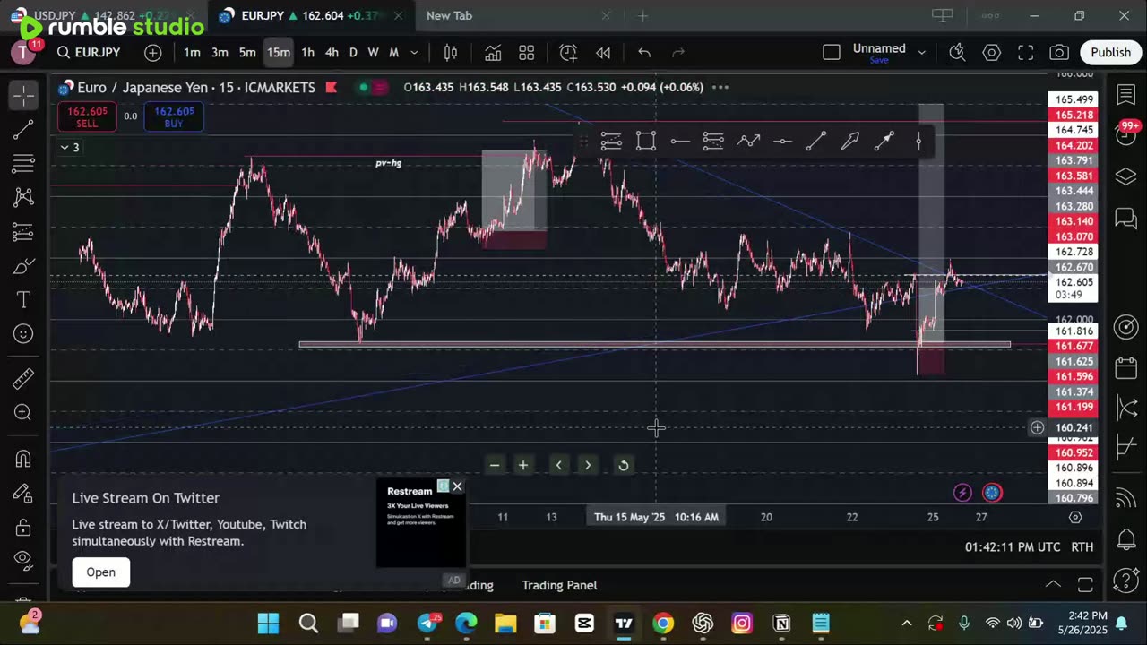Viewport: 1147px width, 645px height.
Task: Open the Trading Panel tab
Action: pyautogui.click(x=559, y=585)
